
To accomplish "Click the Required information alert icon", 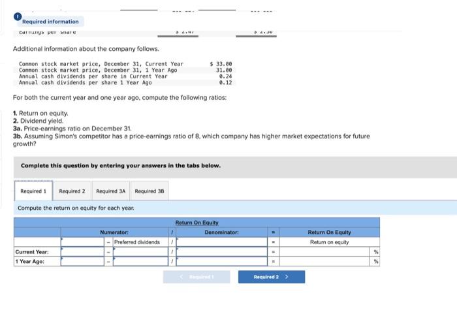I will [x=18, y=16].
